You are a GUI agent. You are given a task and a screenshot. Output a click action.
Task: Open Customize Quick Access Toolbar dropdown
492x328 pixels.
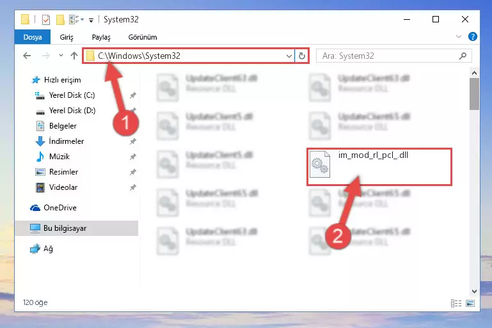[x=91, y=20]
